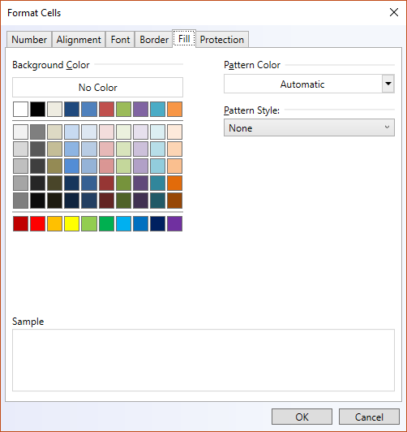
Task: Expand the Pattern Style dropdown
Action: [309, 127]
